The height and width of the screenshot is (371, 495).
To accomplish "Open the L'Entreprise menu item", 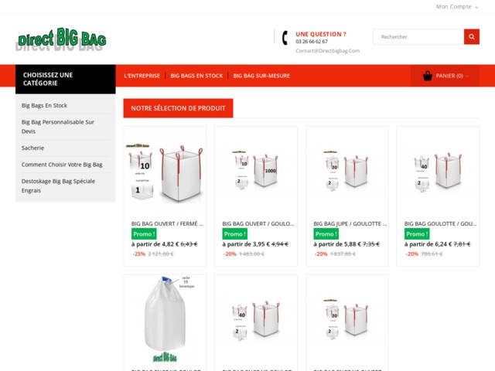I will point(142,76).
